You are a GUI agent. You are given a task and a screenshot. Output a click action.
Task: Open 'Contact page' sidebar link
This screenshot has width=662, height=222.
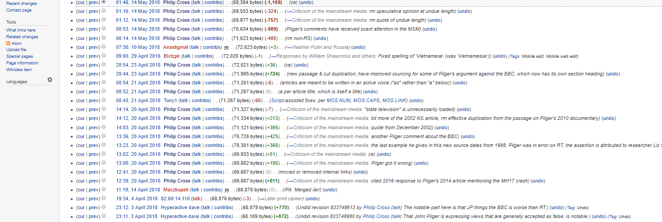click(x=19, y=10)
